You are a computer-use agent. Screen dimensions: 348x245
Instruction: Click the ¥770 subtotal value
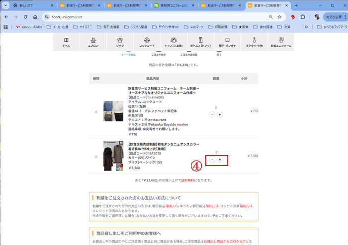254,111
